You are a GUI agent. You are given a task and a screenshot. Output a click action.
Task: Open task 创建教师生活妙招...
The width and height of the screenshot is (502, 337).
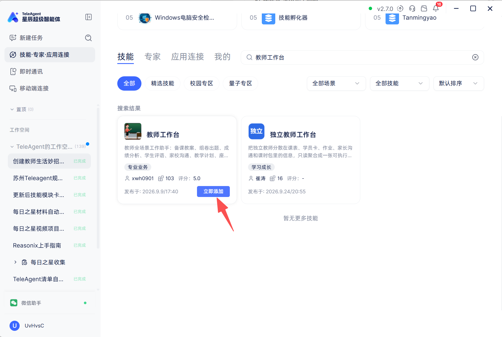click(x=49, y=161)
